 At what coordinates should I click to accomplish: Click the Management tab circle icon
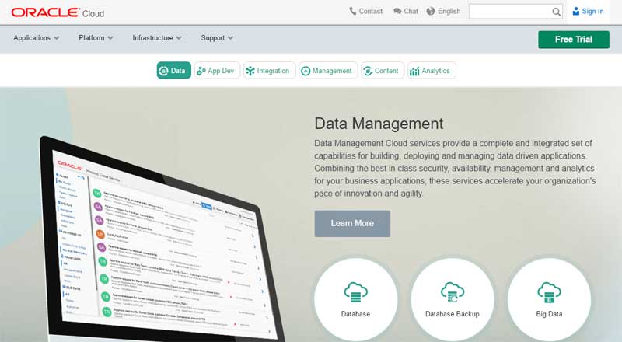[306, 71]
